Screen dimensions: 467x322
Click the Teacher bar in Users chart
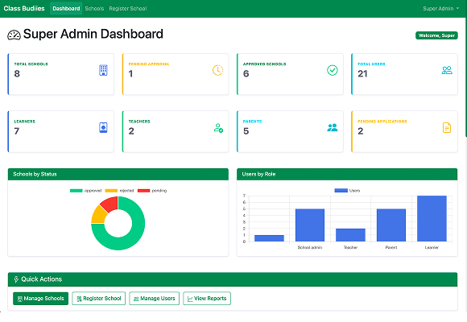click(350, 235)
